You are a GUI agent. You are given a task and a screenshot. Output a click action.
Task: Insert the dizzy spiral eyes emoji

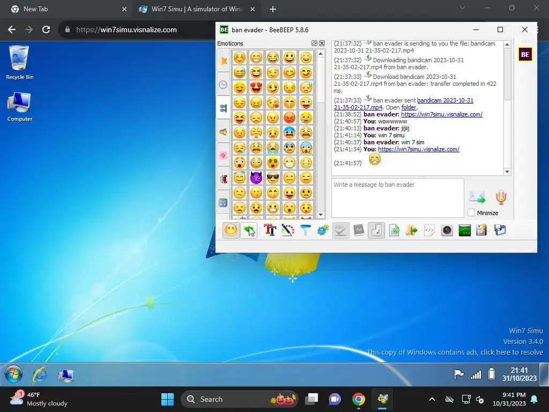[x=273, y=163]
